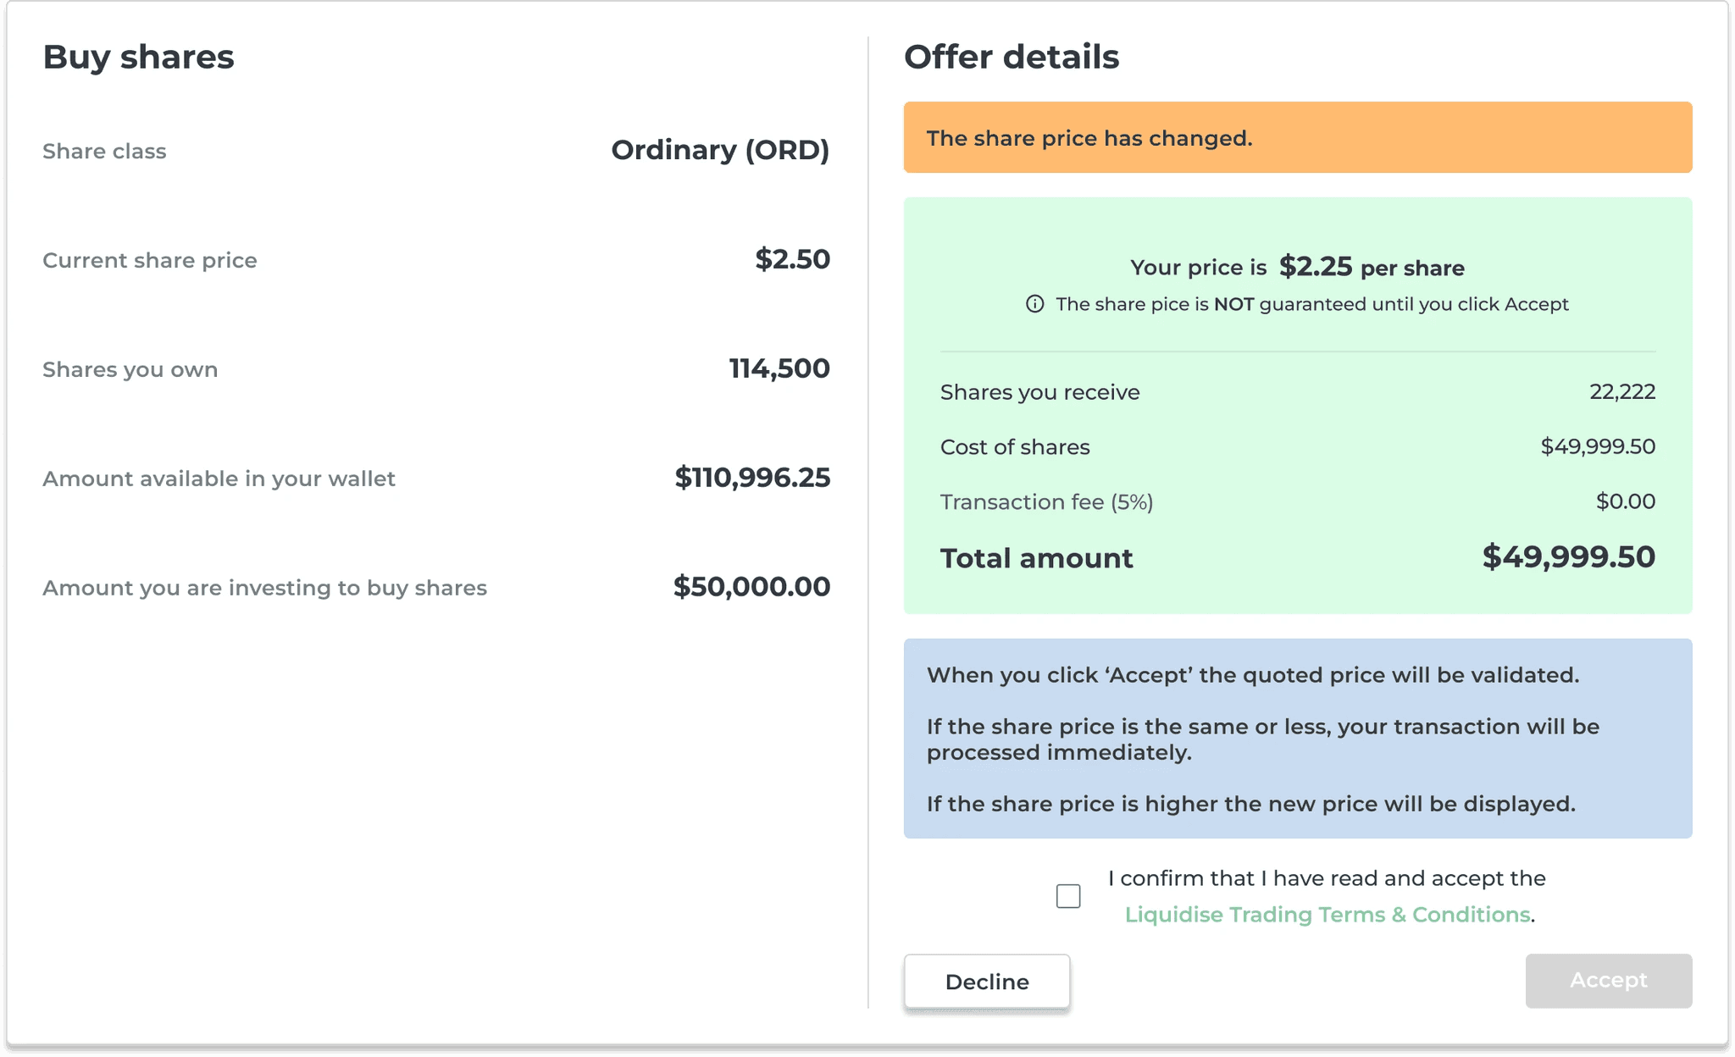This screenshot has width=1735, height=1057.
Task: Select the Total amount value $49,999.50
Action: pos(1568,557)
